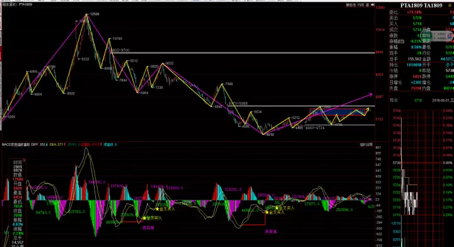Open the 周线 chart period selector

(x=9, y=4)
